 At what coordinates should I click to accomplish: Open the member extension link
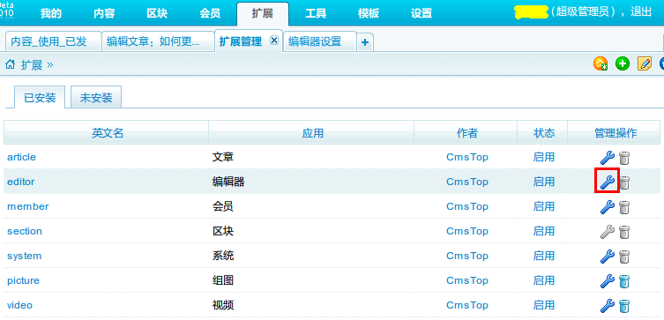point(28,206)
